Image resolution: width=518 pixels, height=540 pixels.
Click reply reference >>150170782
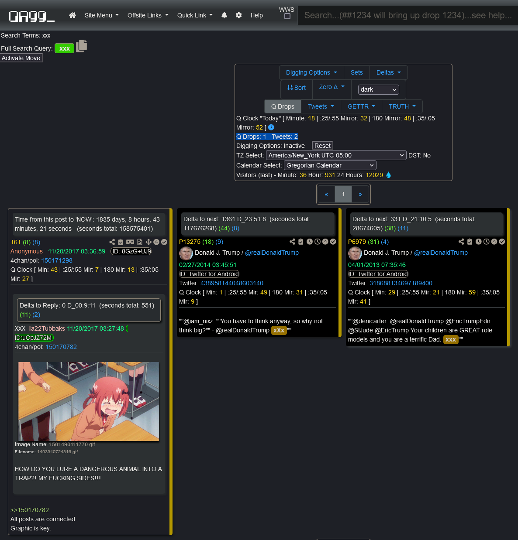click(x=30, y=510)
